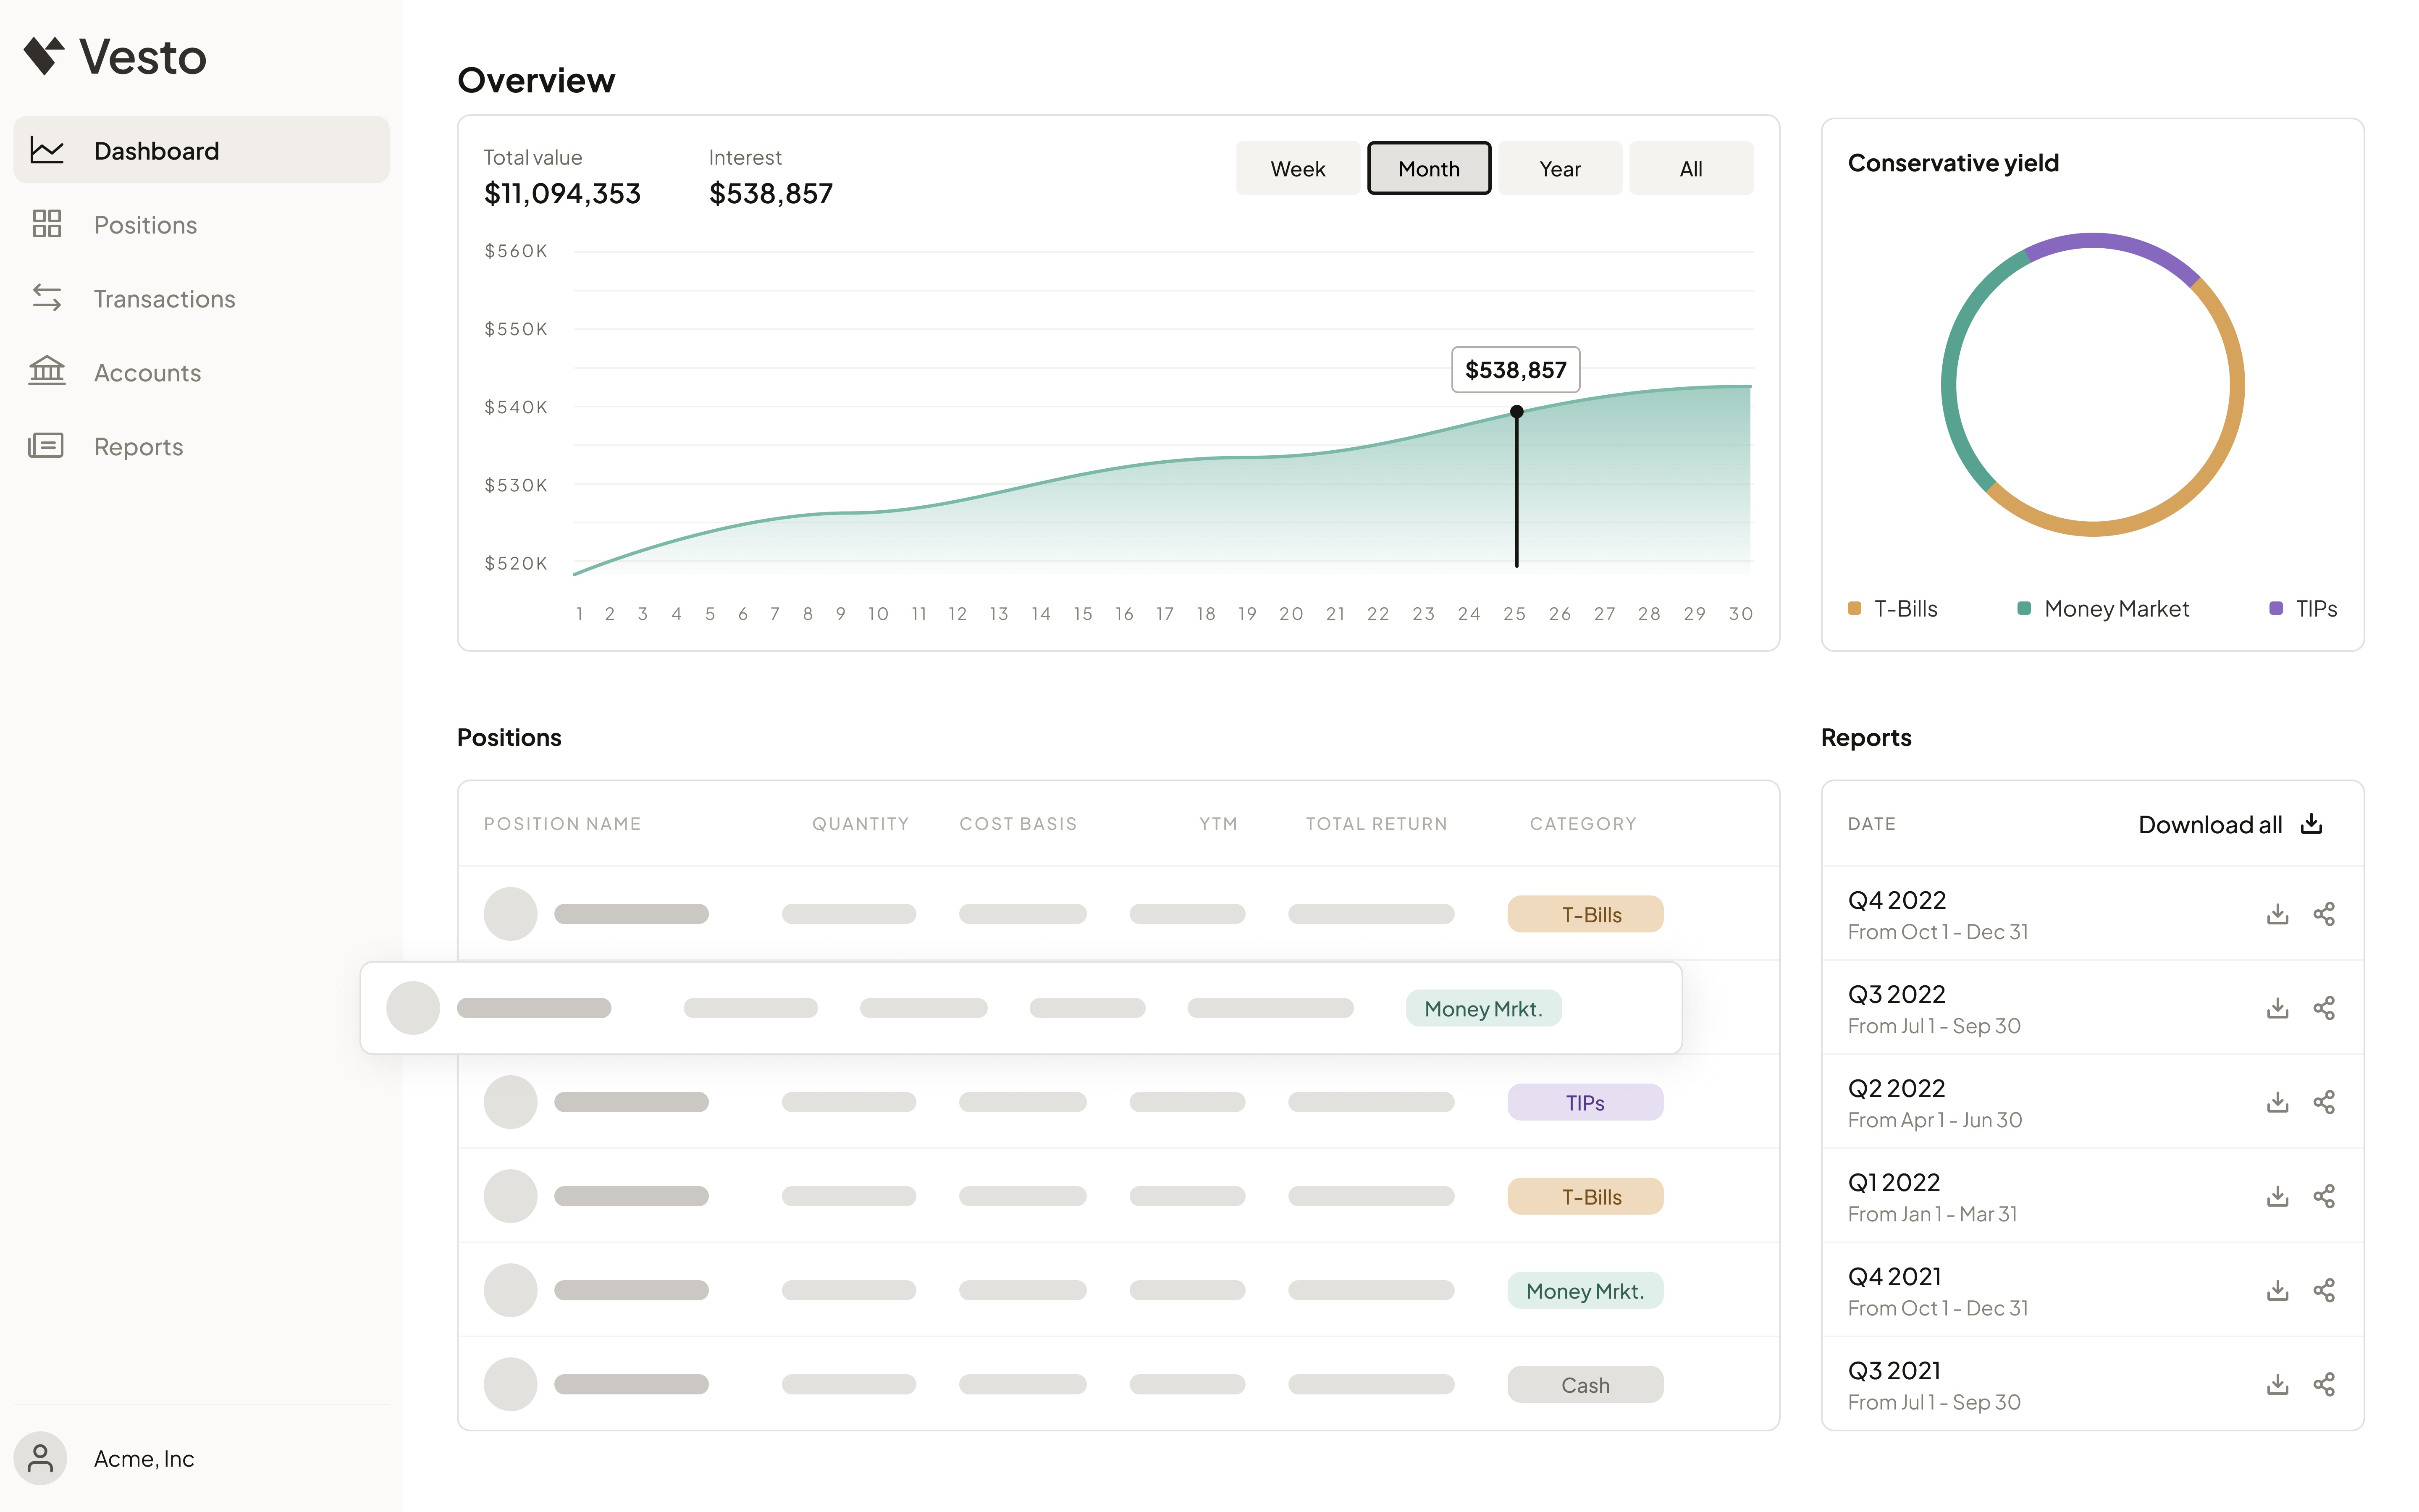
Task: Download the Q4 2022 report
Action: coord(2277,914)
